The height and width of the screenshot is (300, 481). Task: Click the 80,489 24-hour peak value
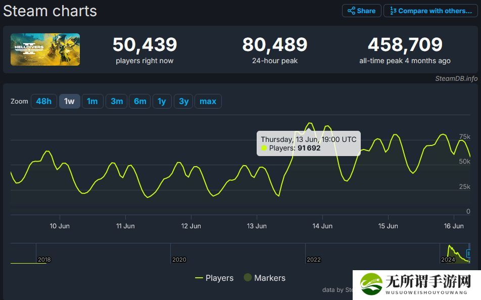pyautogui.click(x=275, y=45)
